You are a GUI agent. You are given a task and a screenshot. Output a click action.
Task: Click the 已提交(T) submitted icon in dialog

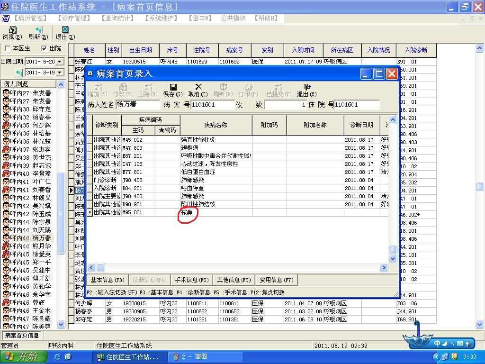point(278,87)
